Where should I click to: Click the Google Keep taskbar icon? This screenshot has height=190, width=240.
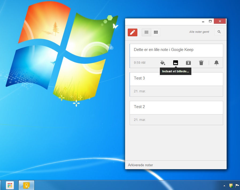point(26,185)
